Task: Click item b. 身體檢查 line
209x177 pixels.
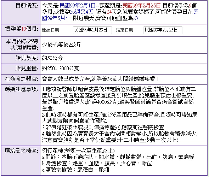Action: pos(97,164)
